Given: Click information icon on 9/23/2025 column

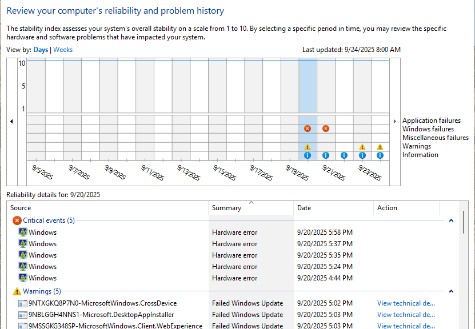Looking at the screenshot, I should (362, 155).
